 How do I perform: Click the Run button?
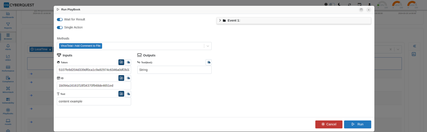pyautogui.click(x=357, y=124)
